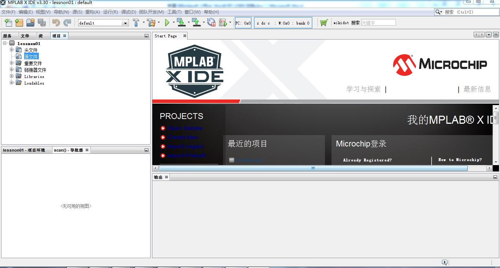
Task: Click the top-right 搜索 (Ctrl+I) field
Action: pos(466,12)
